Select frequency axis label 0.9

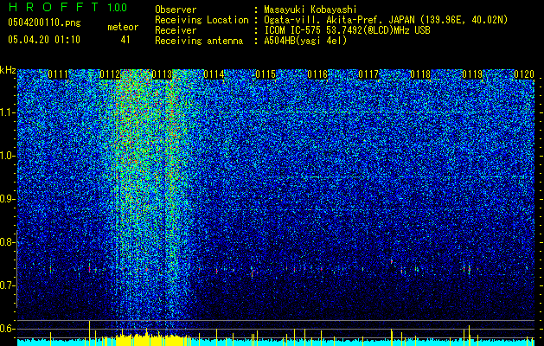[7, 199]
